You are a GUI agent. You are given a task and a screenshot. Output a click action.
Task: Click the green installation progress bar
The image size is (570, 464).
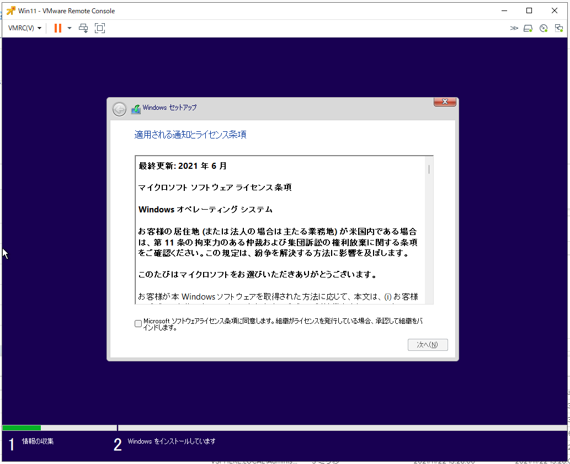[x=22, y=428]
